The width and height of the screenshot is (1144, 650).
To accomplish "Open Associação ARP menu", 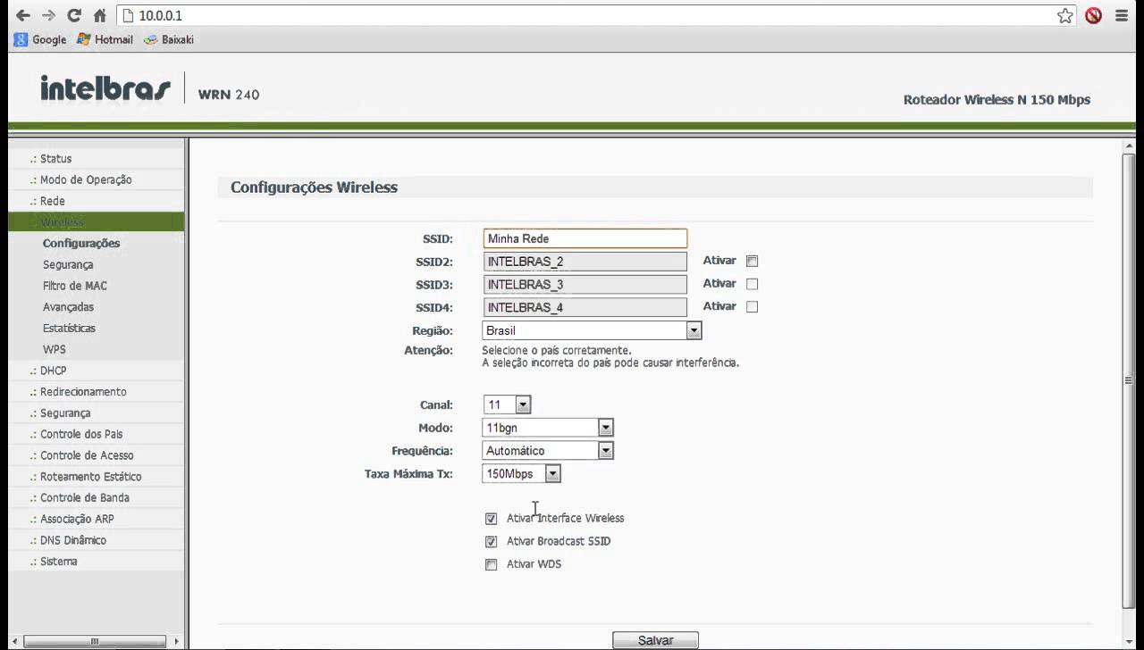I will point(77,519).
